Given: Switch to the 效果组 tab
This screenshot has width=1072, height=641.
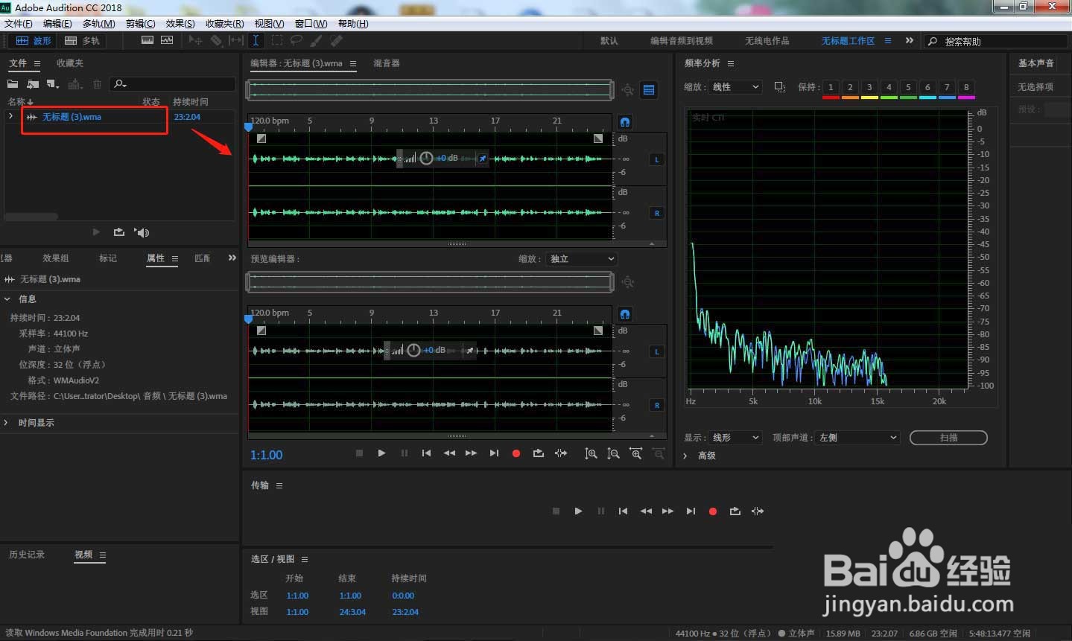Looking at the screenshot, I should pos(56,258).
